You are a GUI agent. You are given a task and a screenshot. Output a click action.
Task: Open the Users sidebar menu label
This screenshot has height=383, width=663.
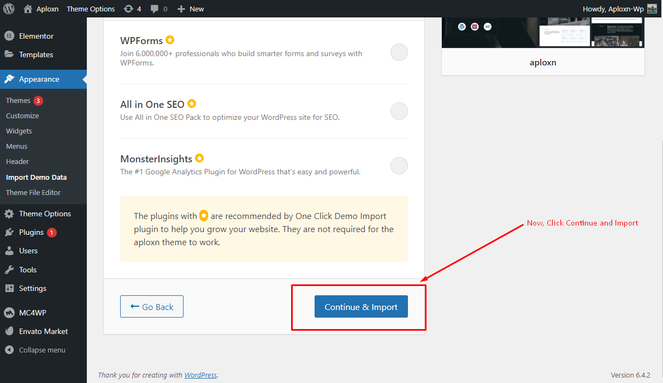point(28,251)
